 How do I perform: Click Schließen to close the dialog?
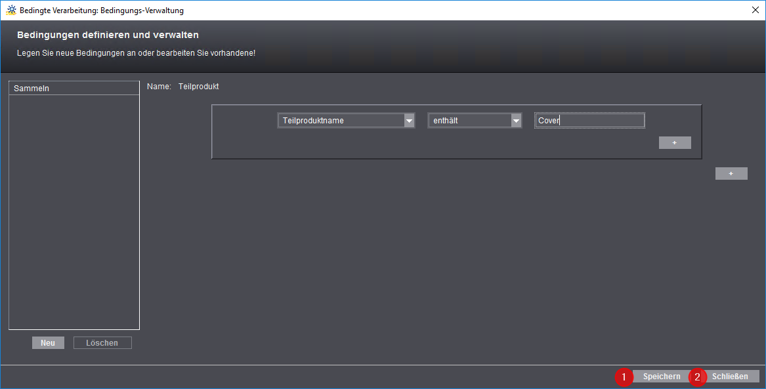729,377
